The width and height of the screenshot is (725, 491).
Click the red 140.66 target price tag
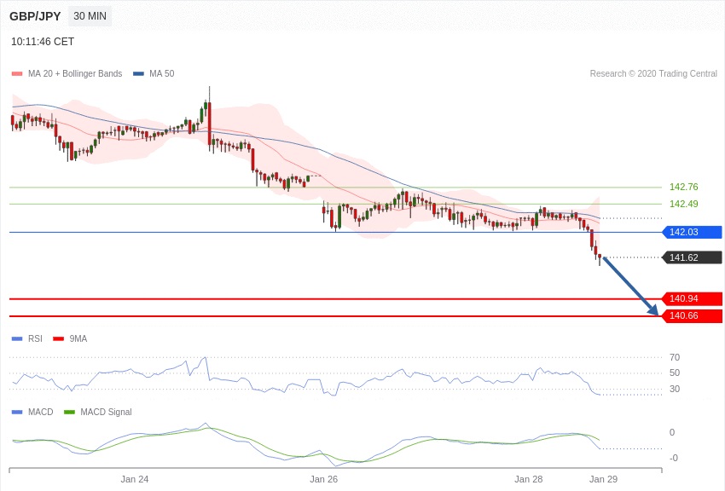(x=692, y=316)
